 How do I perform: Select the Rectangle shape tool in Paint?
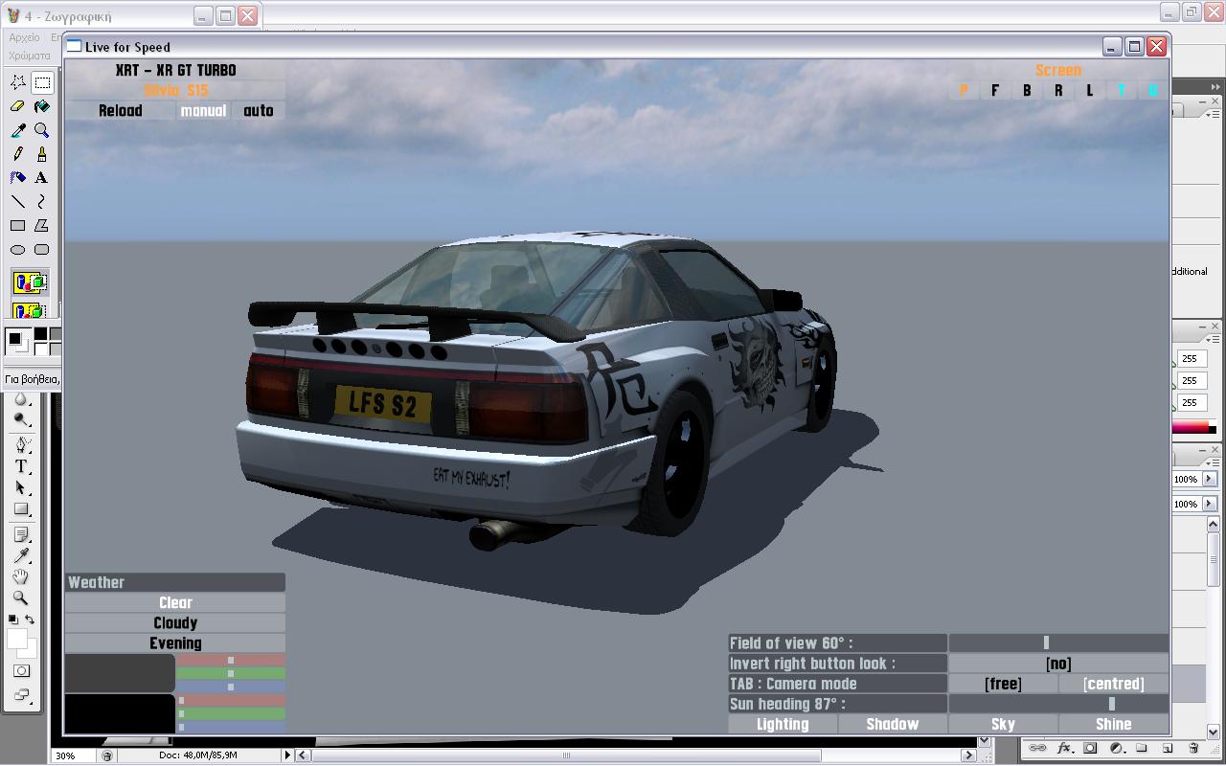18,225
